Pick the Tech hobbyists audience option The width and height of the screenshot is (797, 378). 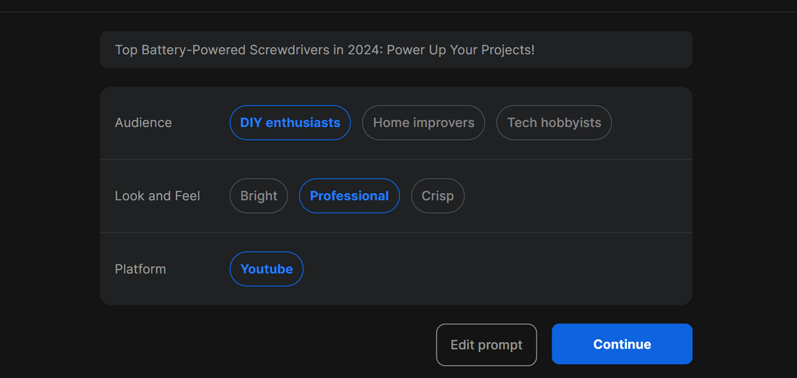554,122
